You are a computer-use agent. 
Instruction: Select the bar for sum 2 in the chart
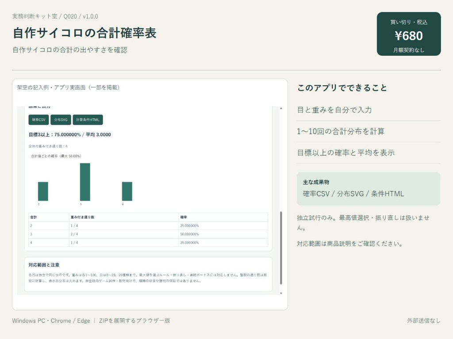coord(43,191)
